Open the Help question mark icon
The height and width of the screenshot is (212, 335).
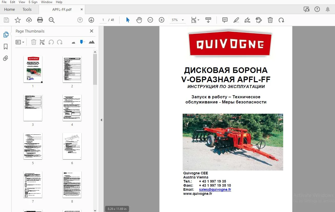click(x=317, y=9)
